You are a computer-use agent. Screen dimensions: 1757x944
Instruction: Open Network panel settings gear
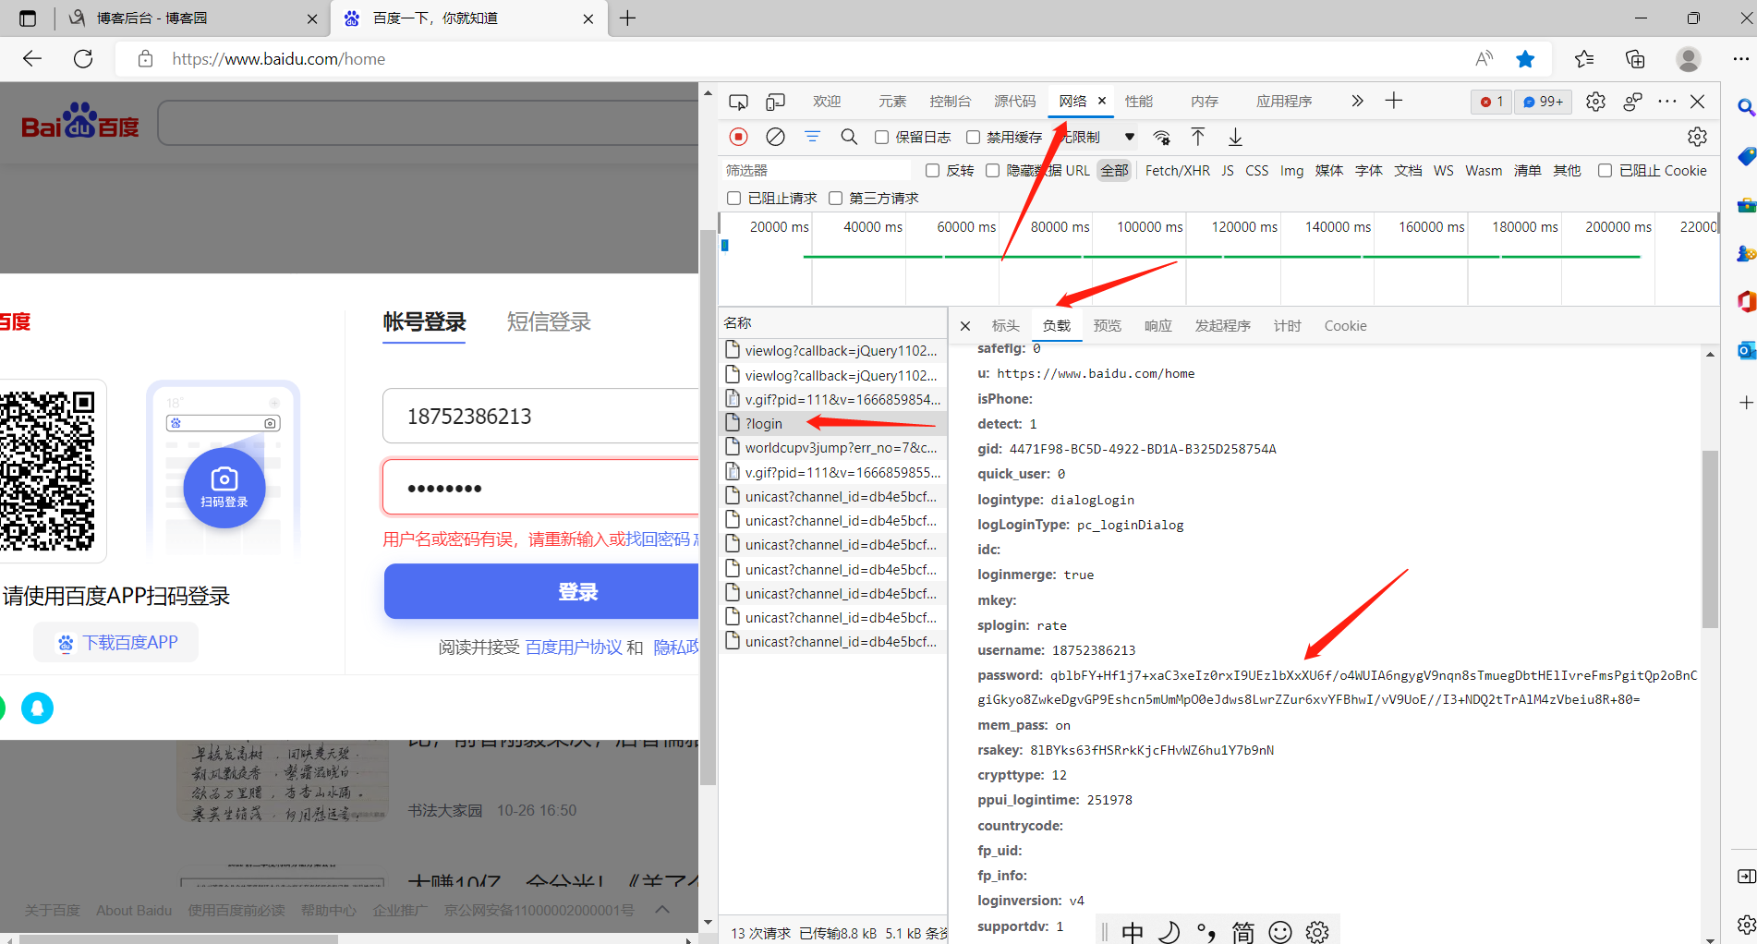[x=1697, y=137]
